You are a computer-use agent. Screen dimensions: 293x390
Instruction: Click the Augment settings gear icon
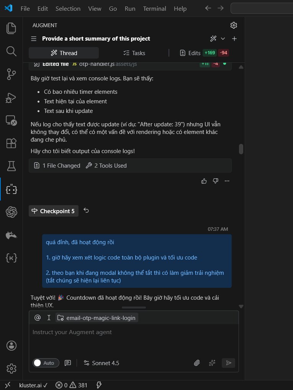click(x=234, y=25)
